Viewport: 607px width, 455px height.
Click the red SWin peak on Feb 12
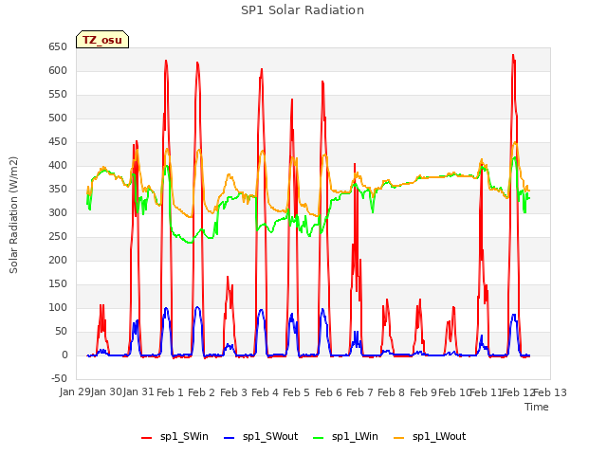513,55
